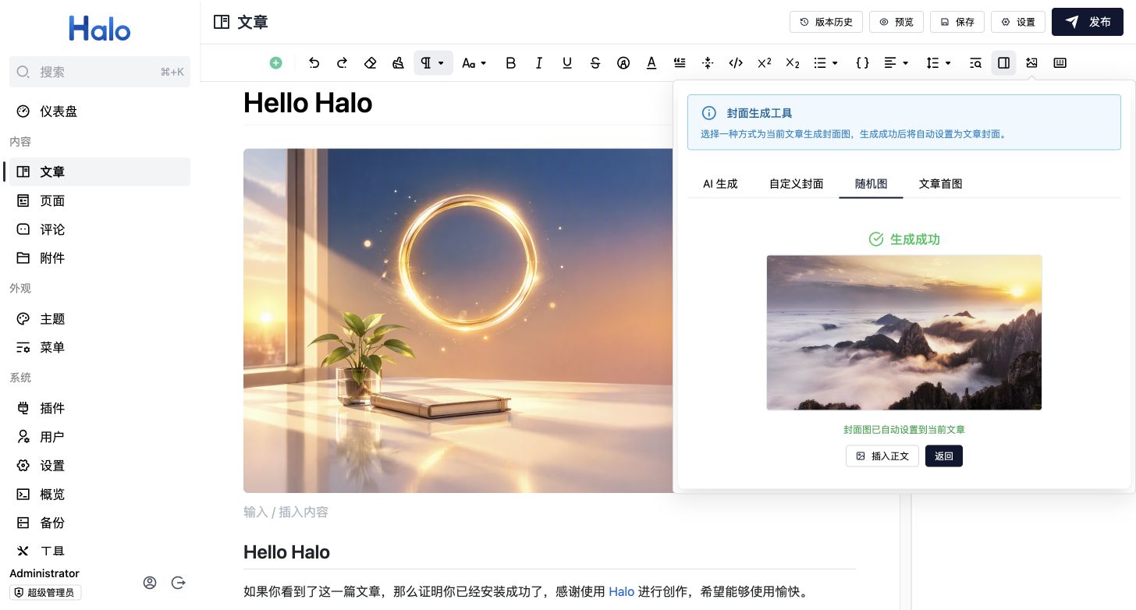The image size is (1136, 610).
Task: Save the post with 保存
Action: click(957, 22)
